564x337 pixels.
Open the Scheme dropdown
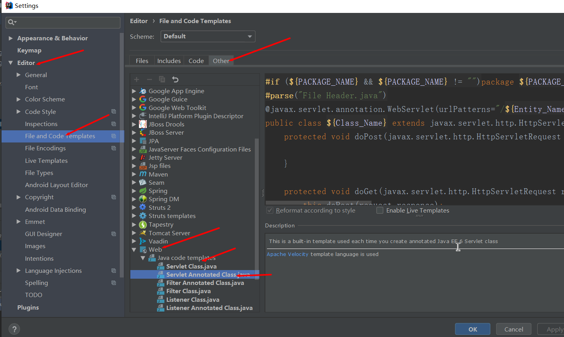pos(207,36)
